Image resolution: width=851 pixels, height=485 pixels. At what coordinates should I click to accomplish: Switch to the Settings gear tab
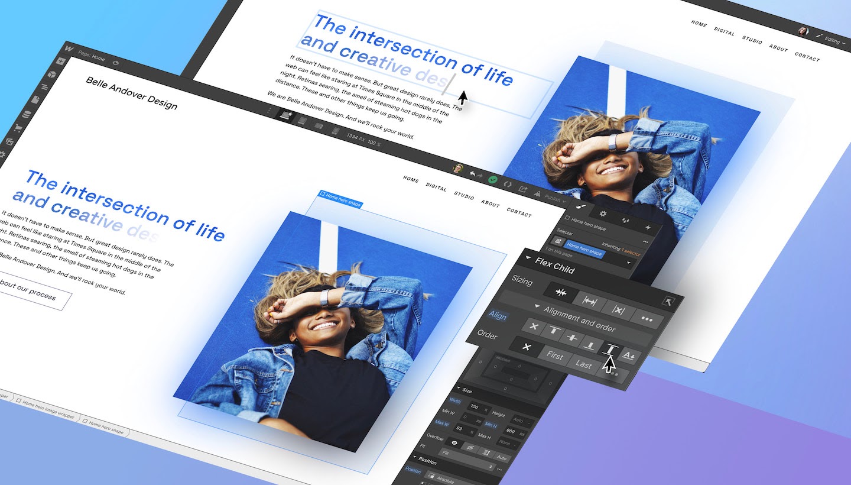tap(603, 214)
